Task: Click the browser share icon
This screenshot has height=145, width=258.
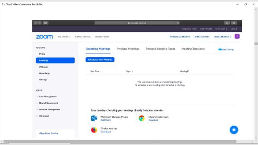Action: pos(227,23)
